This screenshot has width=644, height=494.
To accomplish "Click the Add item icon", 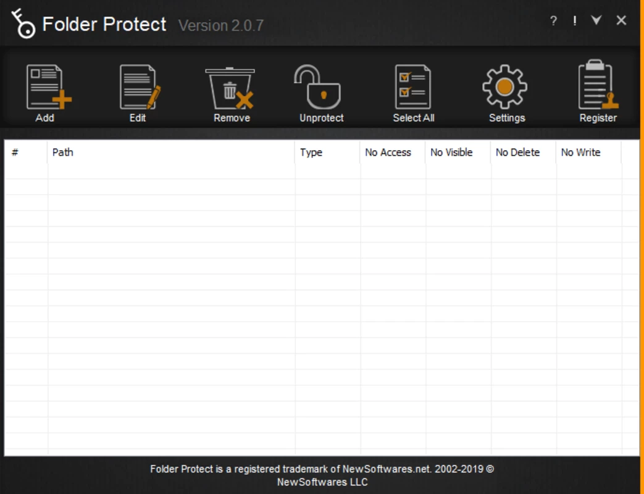I will (x=49, y=87).
